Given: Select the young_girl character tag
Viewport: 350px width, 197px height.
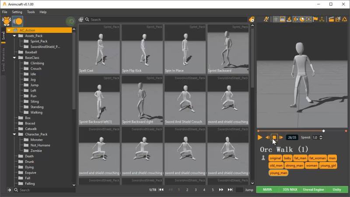Looking at the screenshot, I should pos(328,165).
